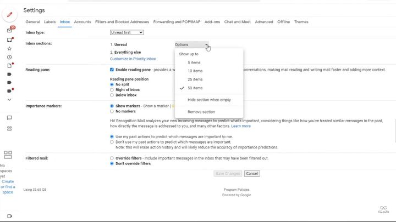
Task: Open Snoozed clock icon
Action: (9, 57)
